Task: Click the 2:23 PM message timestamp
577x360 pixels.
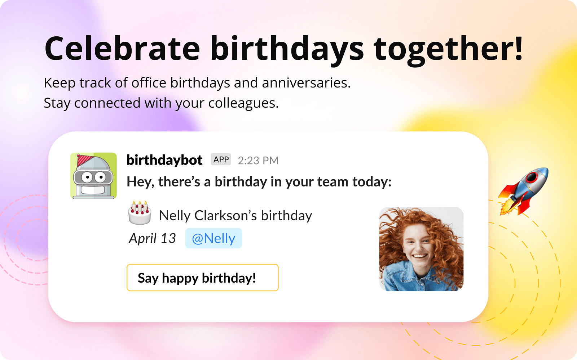Action: point(258,161)
